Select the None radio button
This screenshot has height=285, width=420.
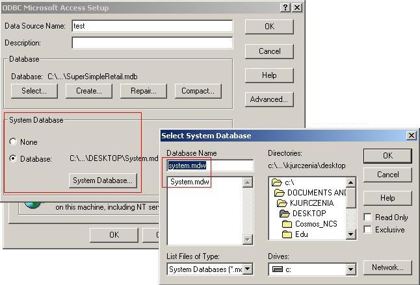tap(13, 142)
